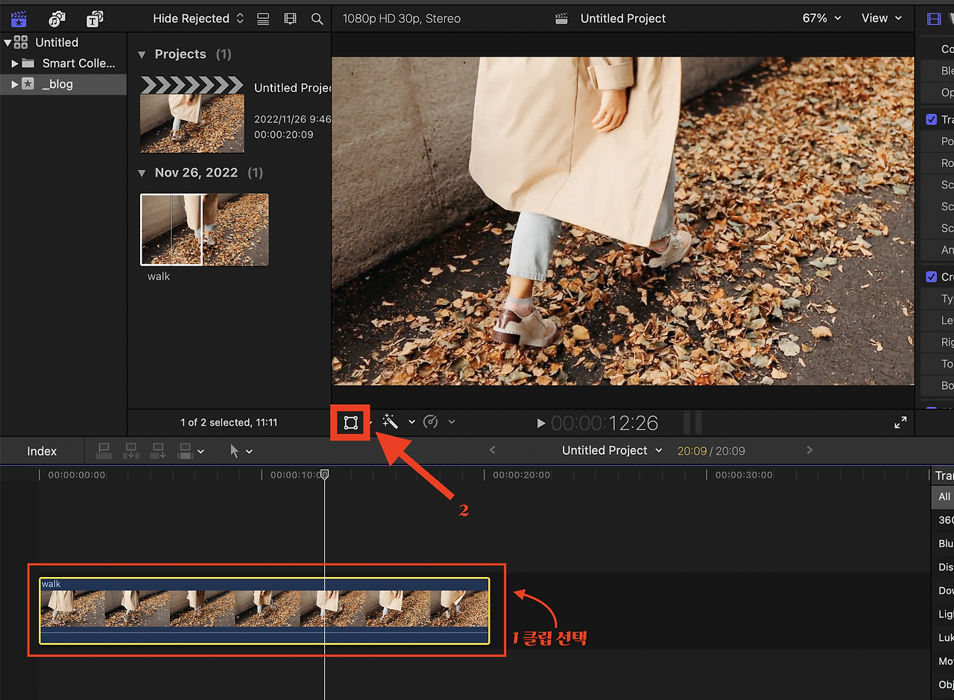Click the append edit icon in timeline toolbar
The width and height of the screenshot is (954, 700).
pyautogui.click(x=157, y=450)
